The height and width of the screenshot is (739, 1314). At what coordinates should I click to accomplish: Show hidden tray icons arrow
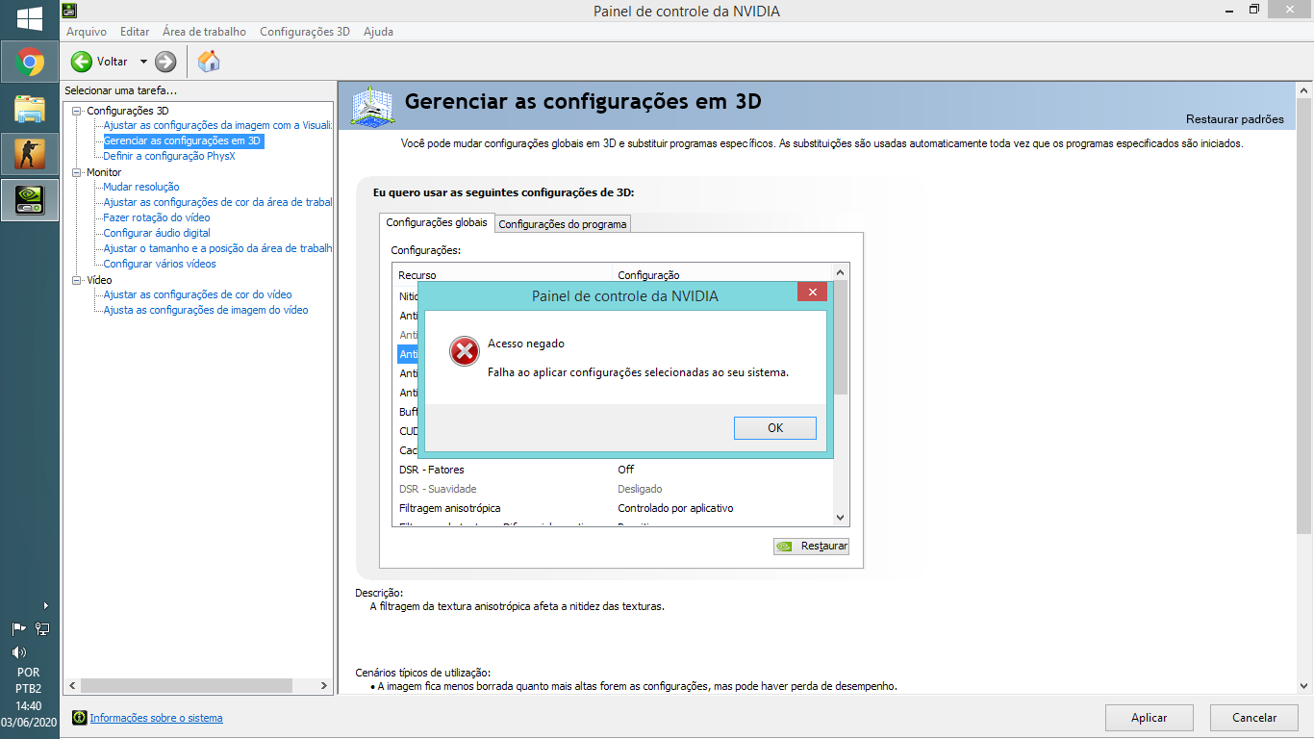[x=45, y=606]
